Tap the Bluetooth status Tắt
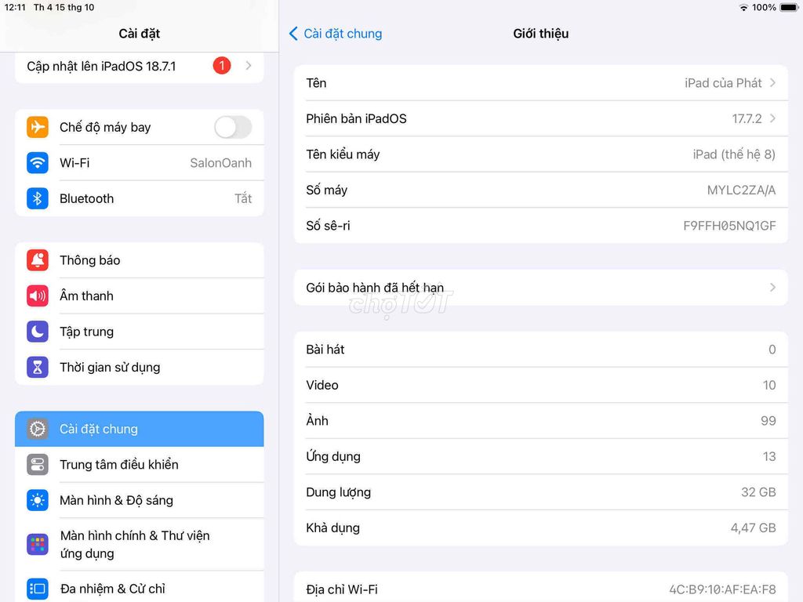The height and width of the screenshot is (602, 803). 243,198
